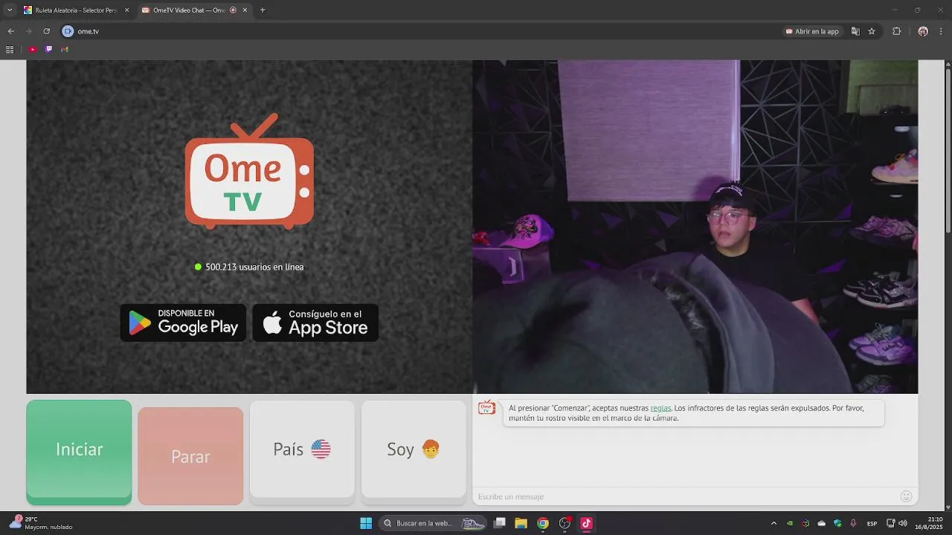Image resolution: width=952 pixels, height=535 pixels.
Task: Switch the ESP input language
Action: [x=872, y=523]
